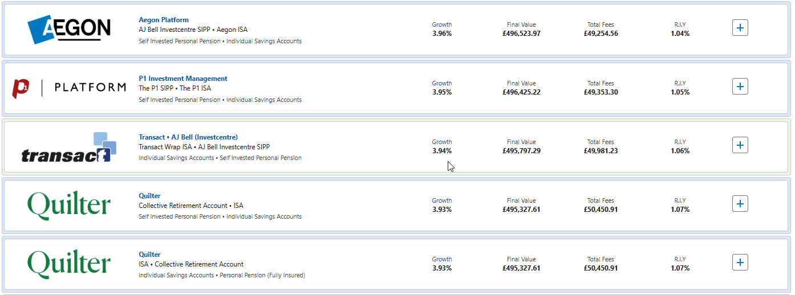Image resolution: width=795 pixels, height=295 pixels.
Task: Select the £49,353.30 total fees figure
Action: tap(601, 92)
